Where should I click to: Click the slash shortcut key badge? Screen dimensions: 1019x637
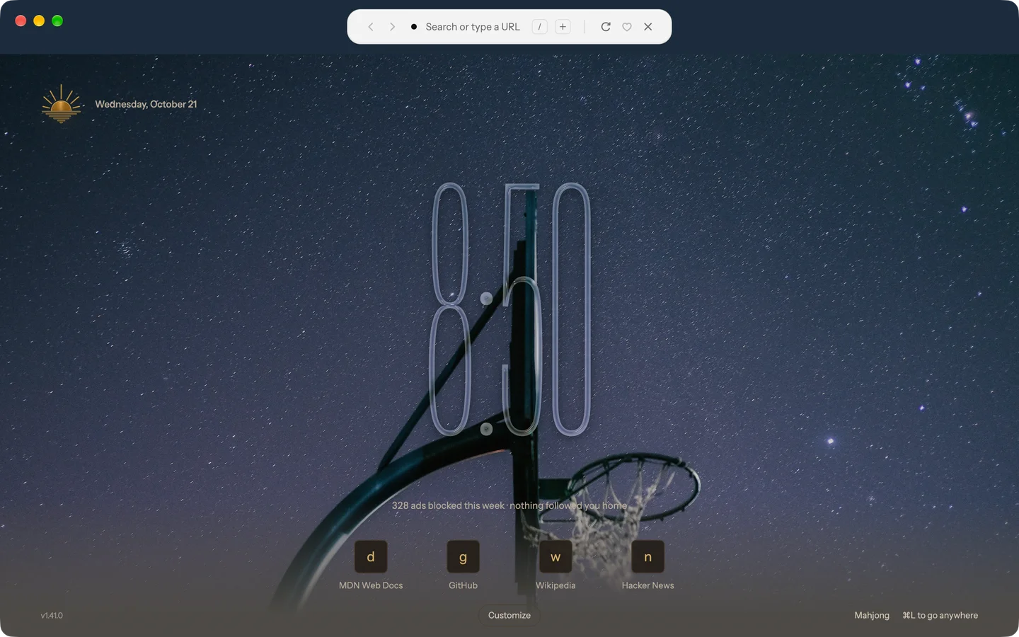539,27
